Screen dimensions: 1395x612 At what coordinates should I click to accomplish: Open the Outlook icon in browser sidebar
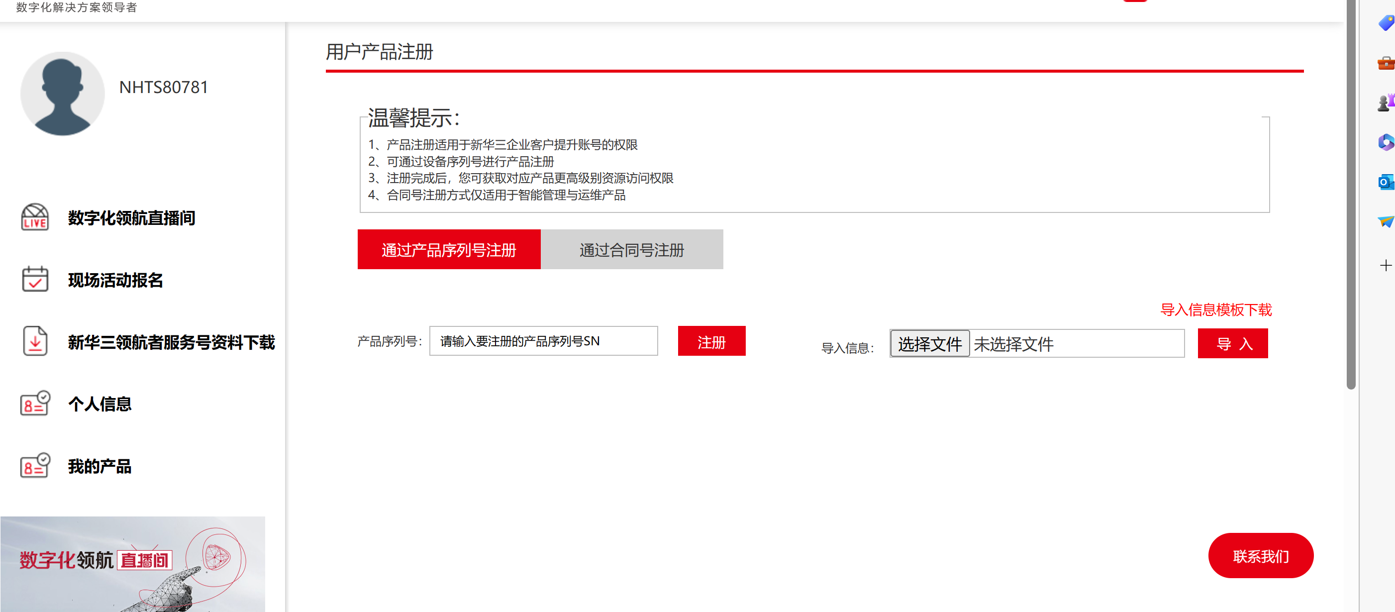tap(1385, 183)
